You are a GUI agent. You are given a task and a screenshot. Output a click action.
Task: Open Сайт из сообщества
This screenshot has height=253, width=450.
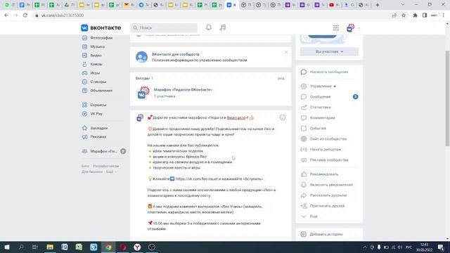328,139
